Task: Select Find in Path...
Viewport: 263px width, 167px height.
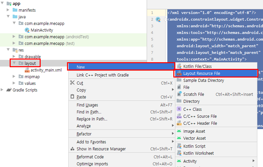Action: tap(121, 112)
